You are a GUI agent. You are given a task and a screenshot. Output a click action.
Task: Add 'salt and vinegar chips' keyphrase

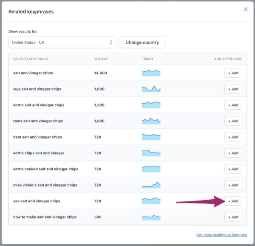(233, 73)
